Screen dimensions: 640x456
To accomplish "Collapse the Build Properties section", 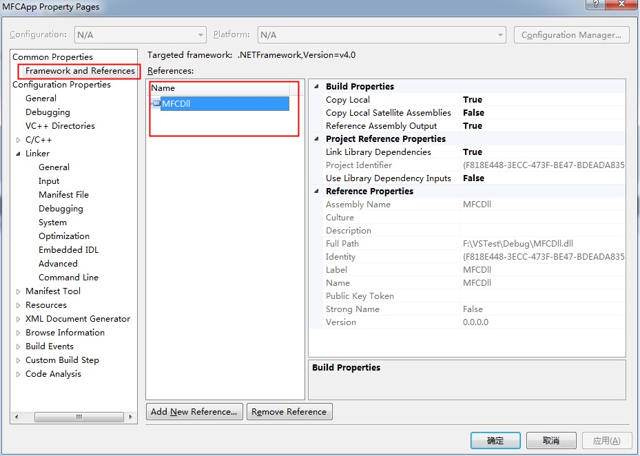I will pyautogui.click(x=316, y=86).
